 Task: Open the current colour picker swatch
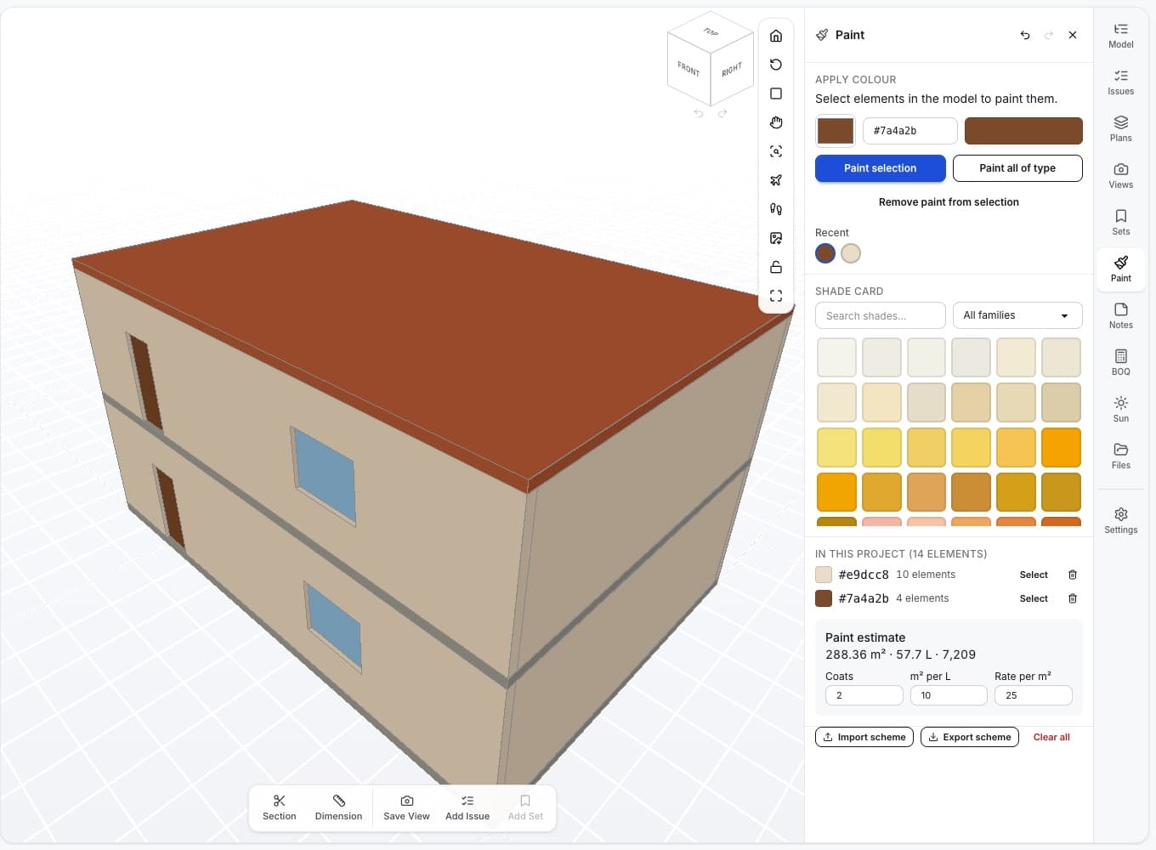836,131
